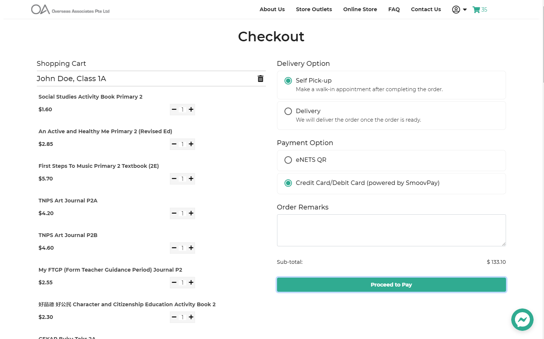Viewport: 544px width, 339px height.
Task: Add one more First Steps To Music textbook
Action: click(191, 179)
